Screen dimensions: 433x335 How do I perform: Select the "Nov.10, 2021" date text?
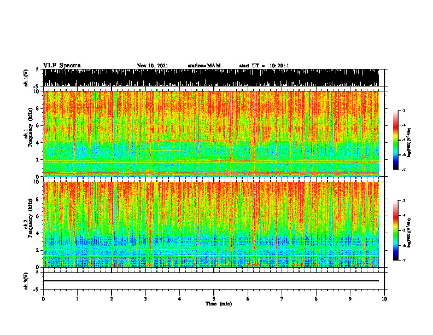(x=153, y=66)
